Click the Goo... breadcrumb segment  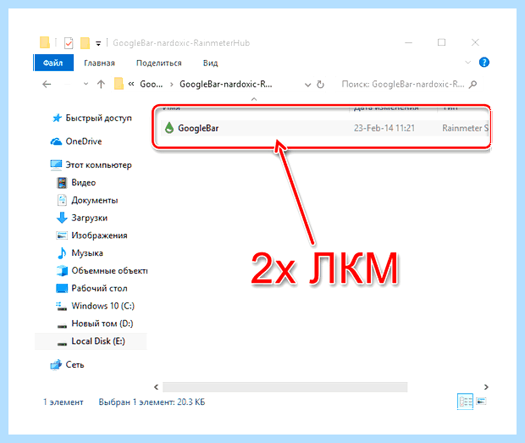[152, 84]
